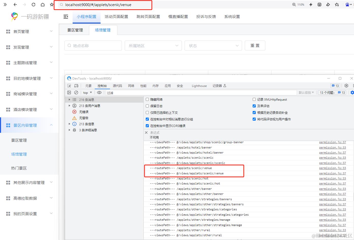This screenshot has width=354, height=240.
Task: Open 慢直播配置 top menu
Action: coord(178,17)
